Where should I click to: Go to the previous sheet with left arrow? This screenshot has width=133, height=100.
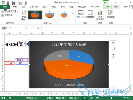pyautogui.click(x=5, y=94)
